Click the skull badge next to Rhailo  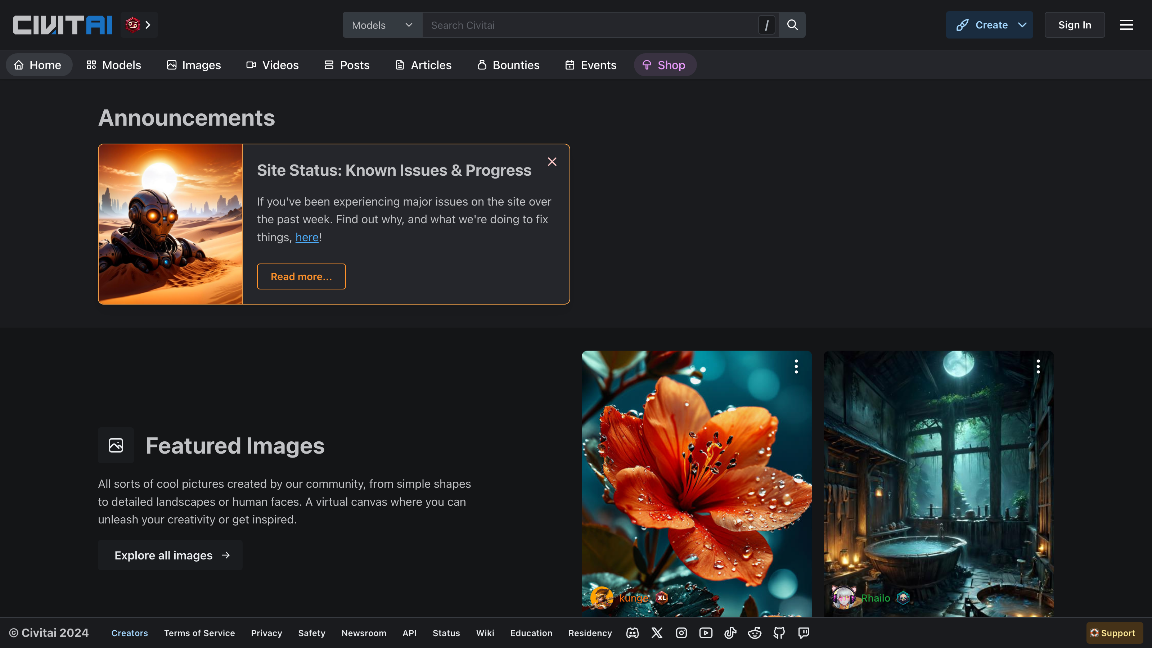click(x=903, y=598)
